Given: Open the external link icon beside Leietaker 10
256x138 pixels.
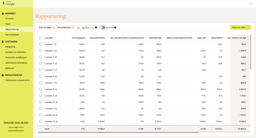Looking at the screenshot, I should [x=57, y=102].
